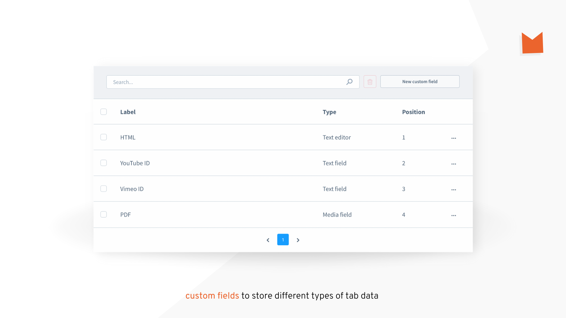Click Text field type in YouTube ID row
566x318 pixels.
click(x=335, y=163)
